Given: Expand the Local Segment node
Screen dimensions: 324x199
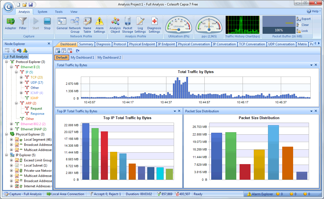Looking at the screenshot, I should [11, 139].
